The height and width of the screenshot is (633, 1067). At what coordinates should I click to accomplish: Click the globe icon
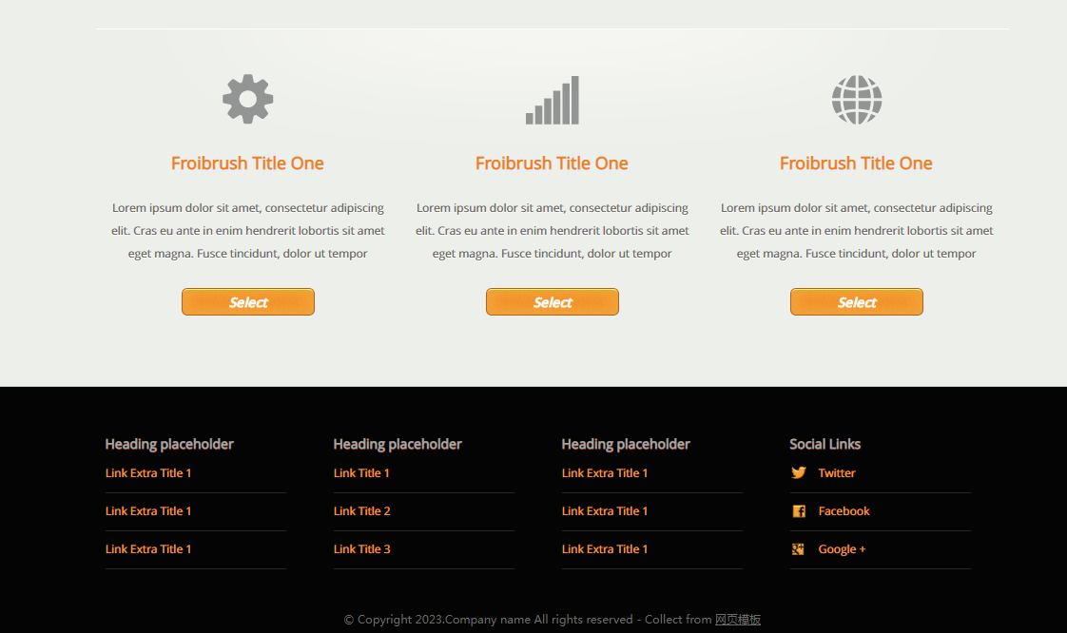857,100
